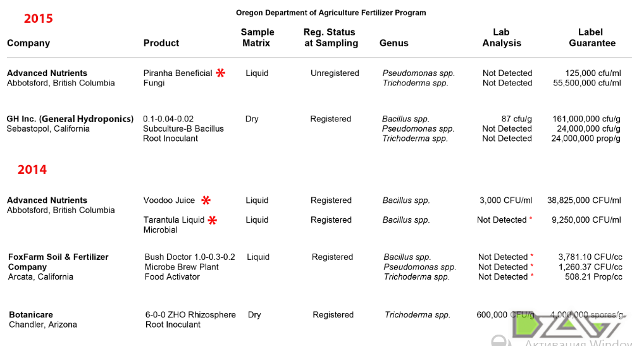This screenshot has height=346, width=632.
Task: Click small asterisk after FoxFarm Trichoderma Not Detected
Action: [x=532, y=276]
